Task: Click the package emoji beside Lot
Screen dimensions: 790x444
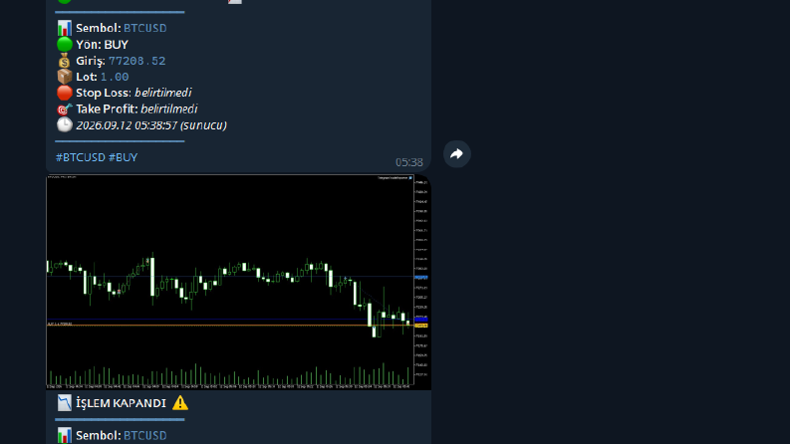Action: pyautogui.click(x=65, y=77)
